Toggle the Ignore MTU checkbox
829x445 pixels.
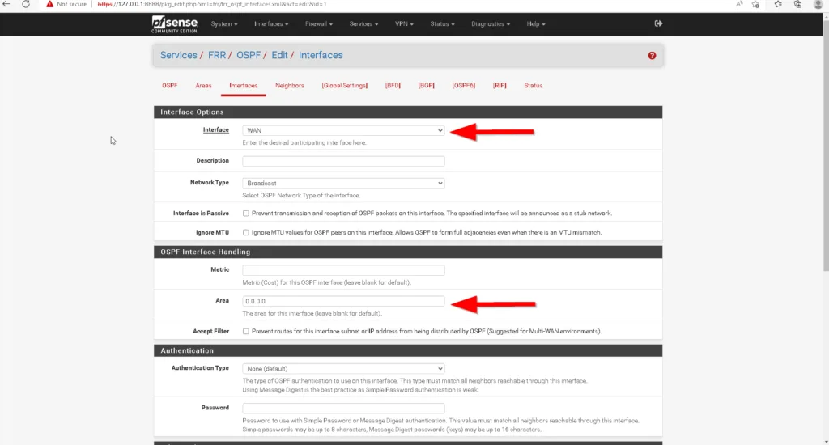click(246, 232)
